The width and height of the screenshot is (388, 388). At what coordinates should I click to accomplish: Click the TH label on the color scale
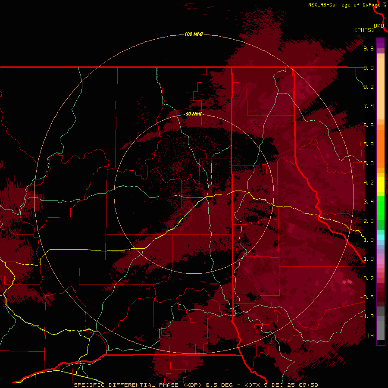click(370, 336)
